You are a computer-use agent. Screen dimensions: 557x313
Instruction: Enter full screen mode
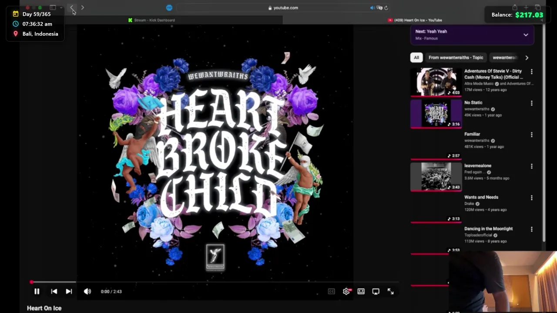tap(391, 292)
